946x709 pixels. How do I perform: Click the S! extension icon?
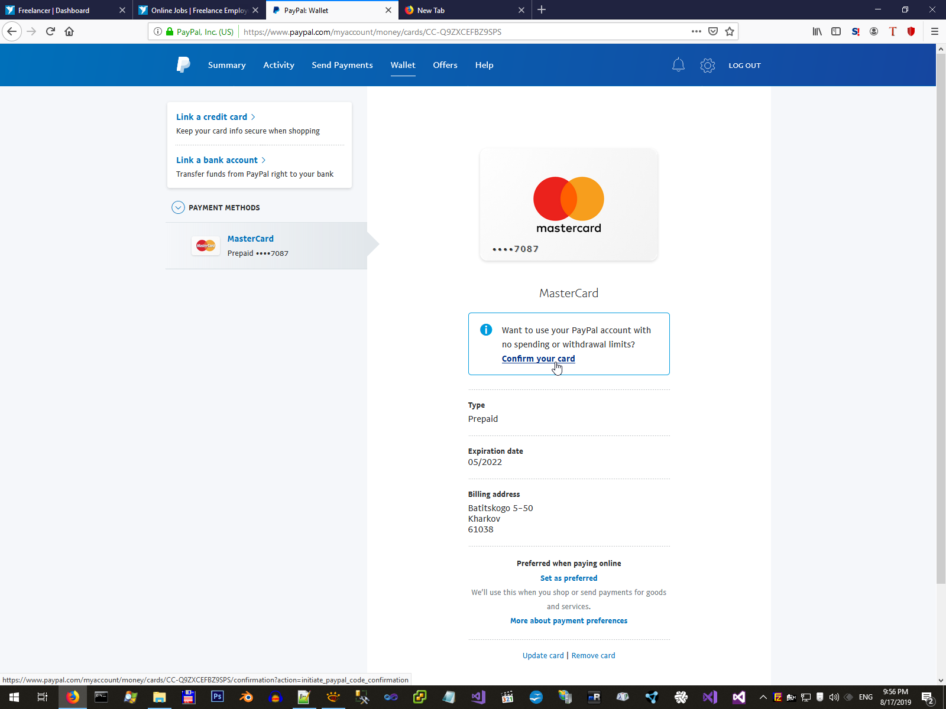(x=856, y=31)
